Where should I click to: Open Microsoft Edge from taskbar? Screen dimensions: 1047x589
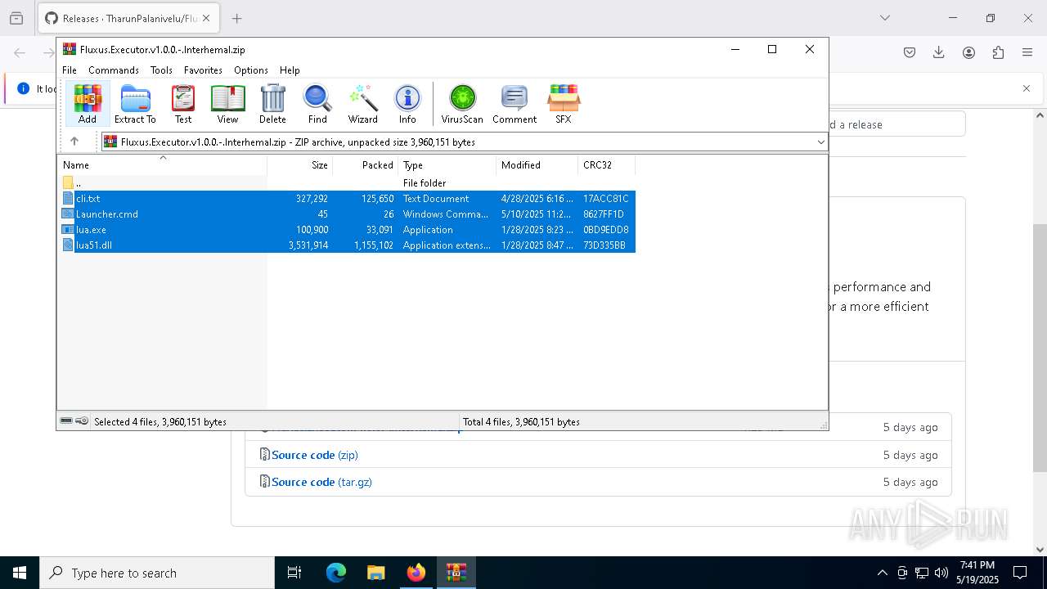click(336, 573)
